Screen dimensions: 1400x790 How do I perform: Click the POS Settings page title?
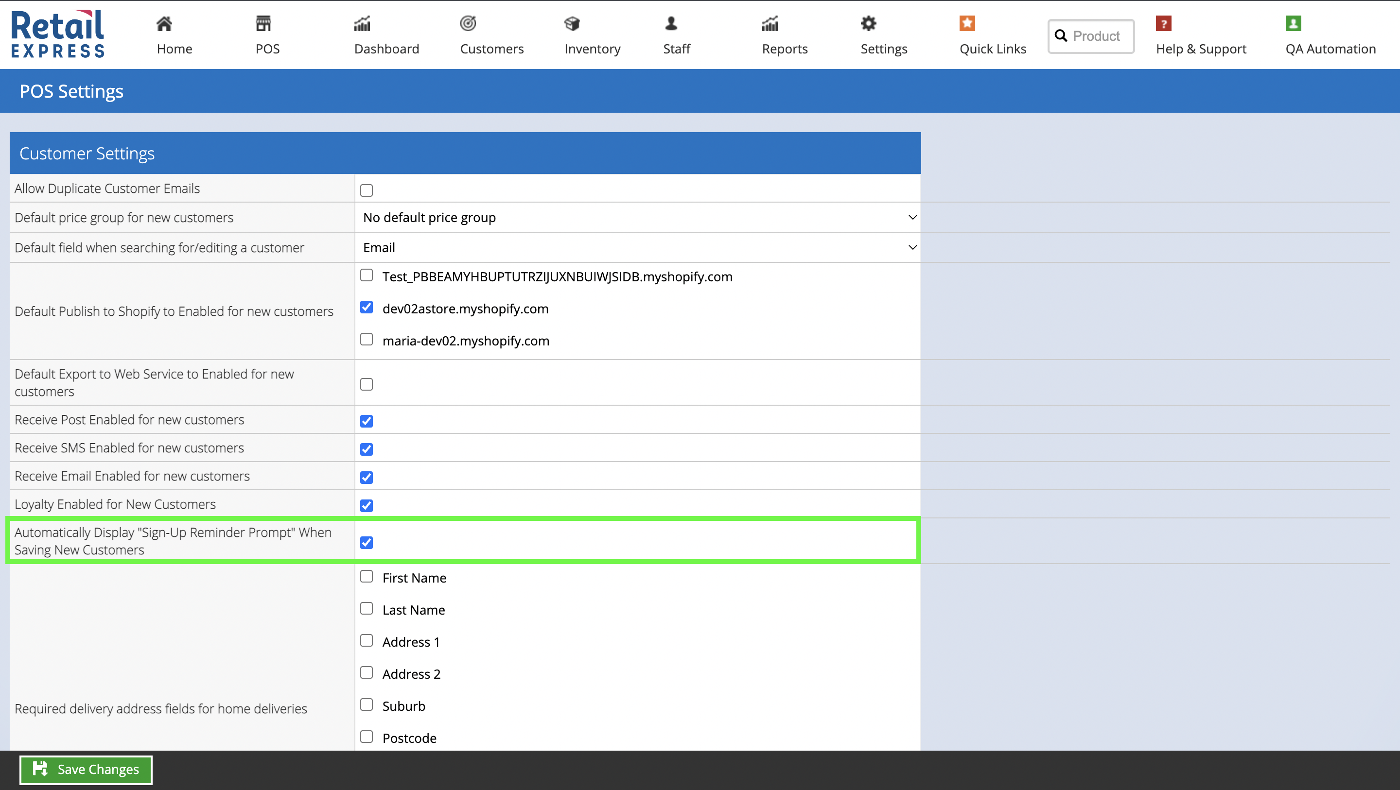[71, 91]
